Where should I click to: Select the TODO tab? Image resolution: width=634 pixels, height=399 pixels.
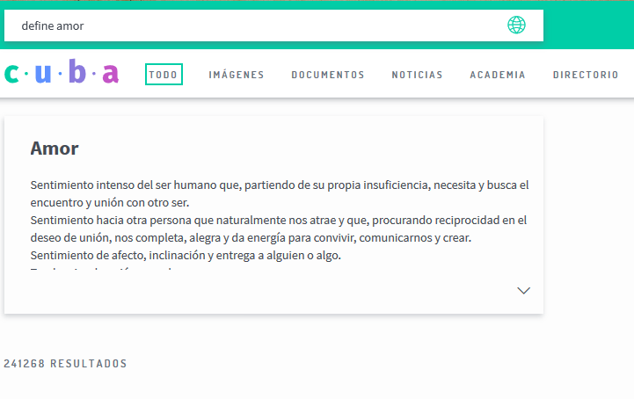[164, 75]
